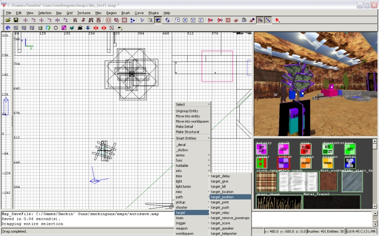Click the blue anchor plugin icon
Image resolution: width=379 pixels, height=236 pixels.
(88, 28)
